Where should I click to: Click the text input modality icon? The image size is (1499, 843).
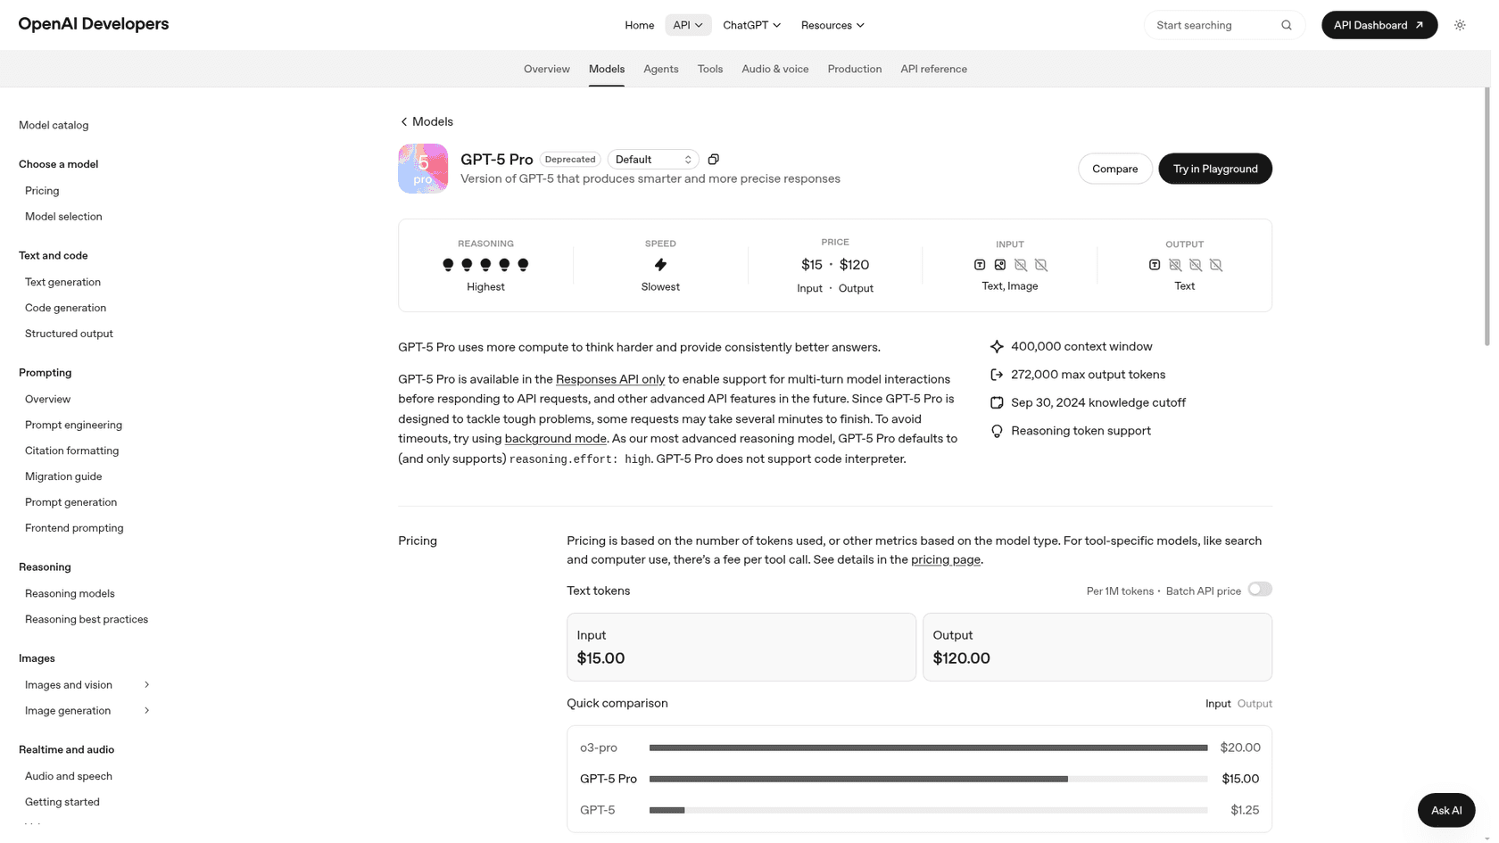coord(980,265)
